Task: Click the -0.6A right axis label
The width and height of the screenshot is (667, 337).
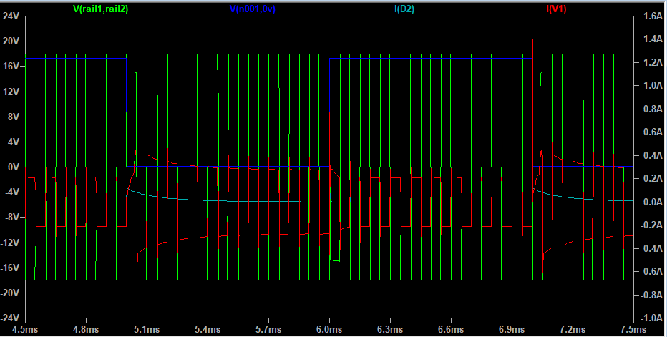Action: (x=652, y=271)
